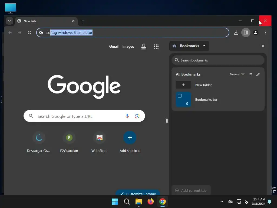Create a New folder in bookmarks
277x208 pixels.
218,85
